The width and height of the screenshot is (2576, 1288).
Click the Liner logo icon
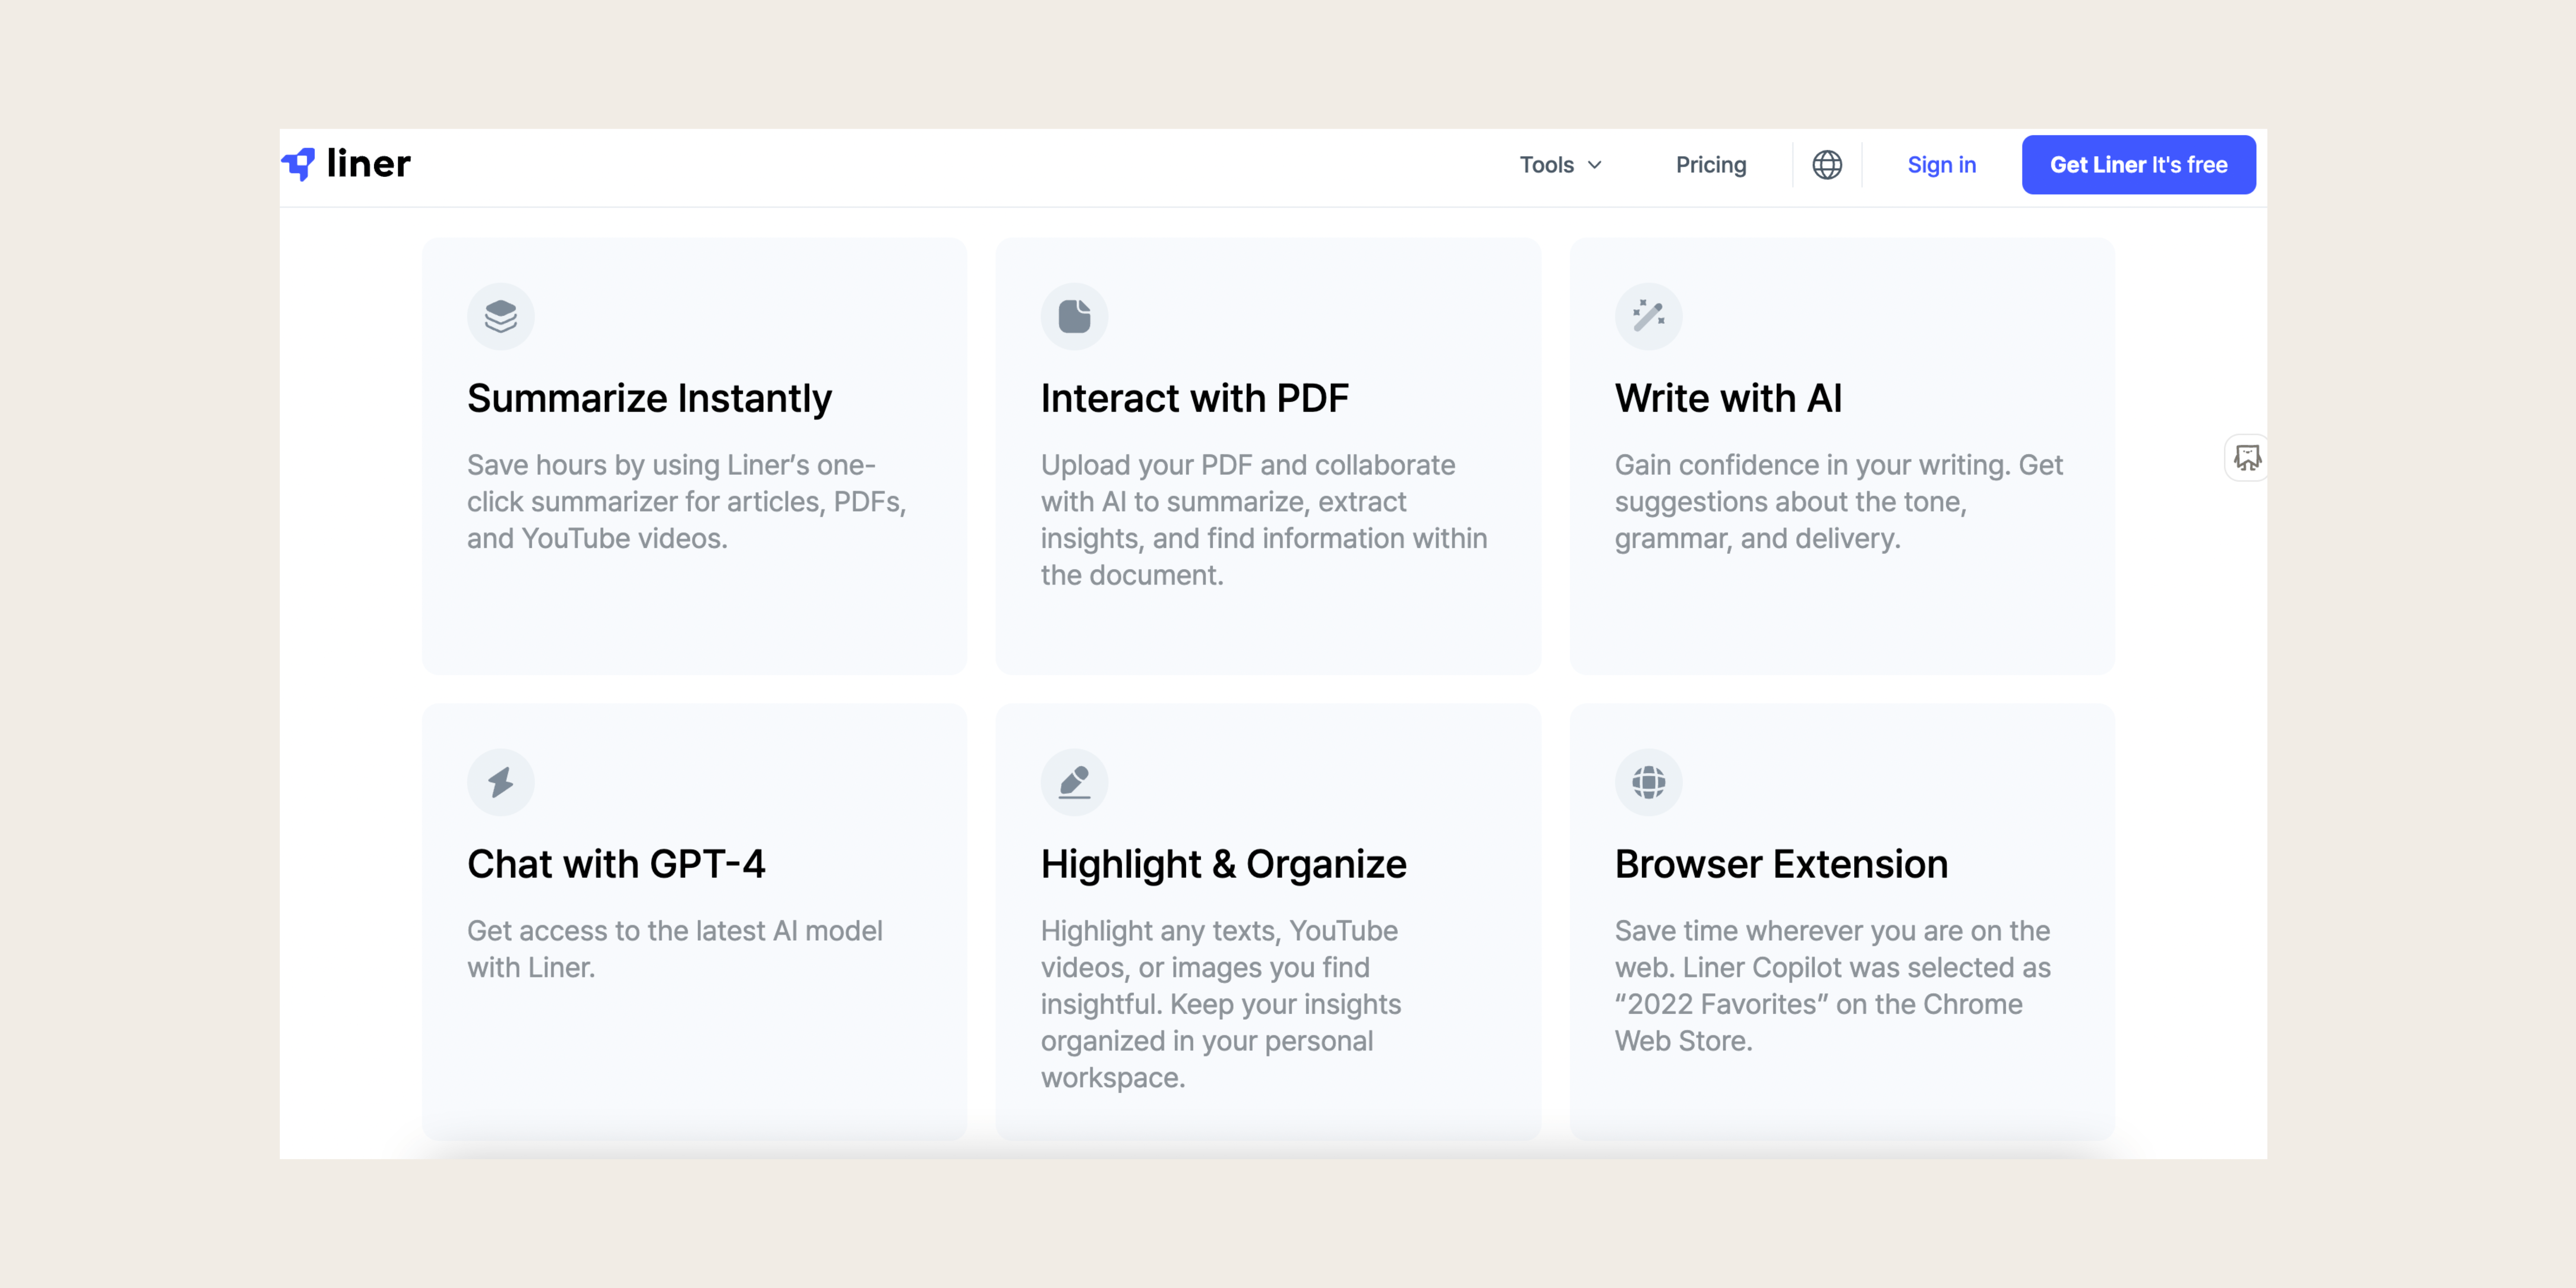(298, 164)
